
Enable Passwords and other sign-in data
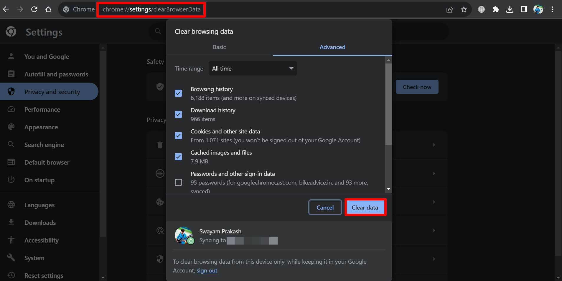(x=178, y=182)
